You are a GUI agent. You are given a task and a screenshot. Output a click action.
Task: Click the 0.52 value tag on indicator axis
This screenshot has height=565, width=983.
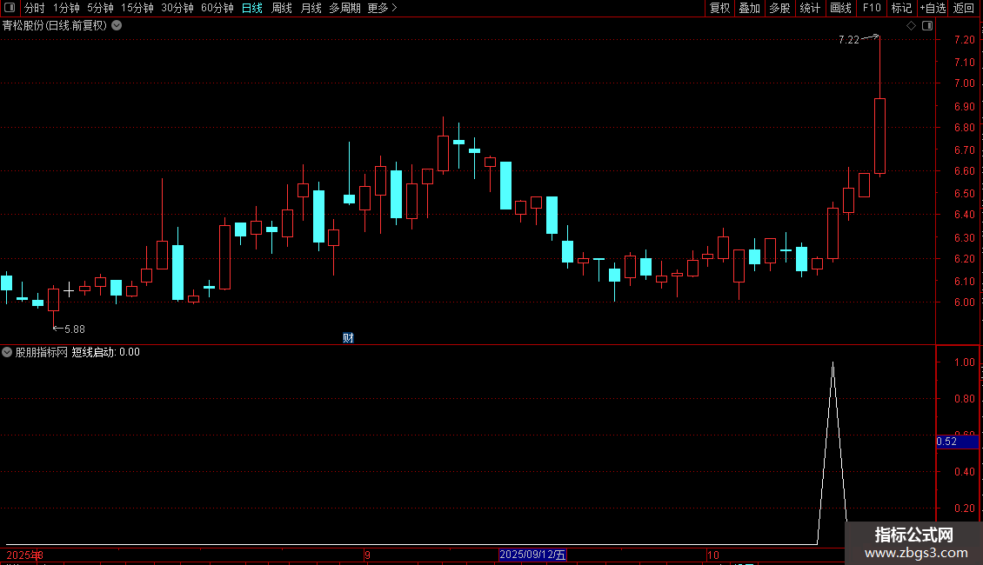coord(957,442)
